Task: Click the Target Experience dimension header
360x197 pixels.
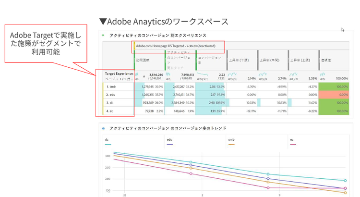Action: [x=119, y=74]
